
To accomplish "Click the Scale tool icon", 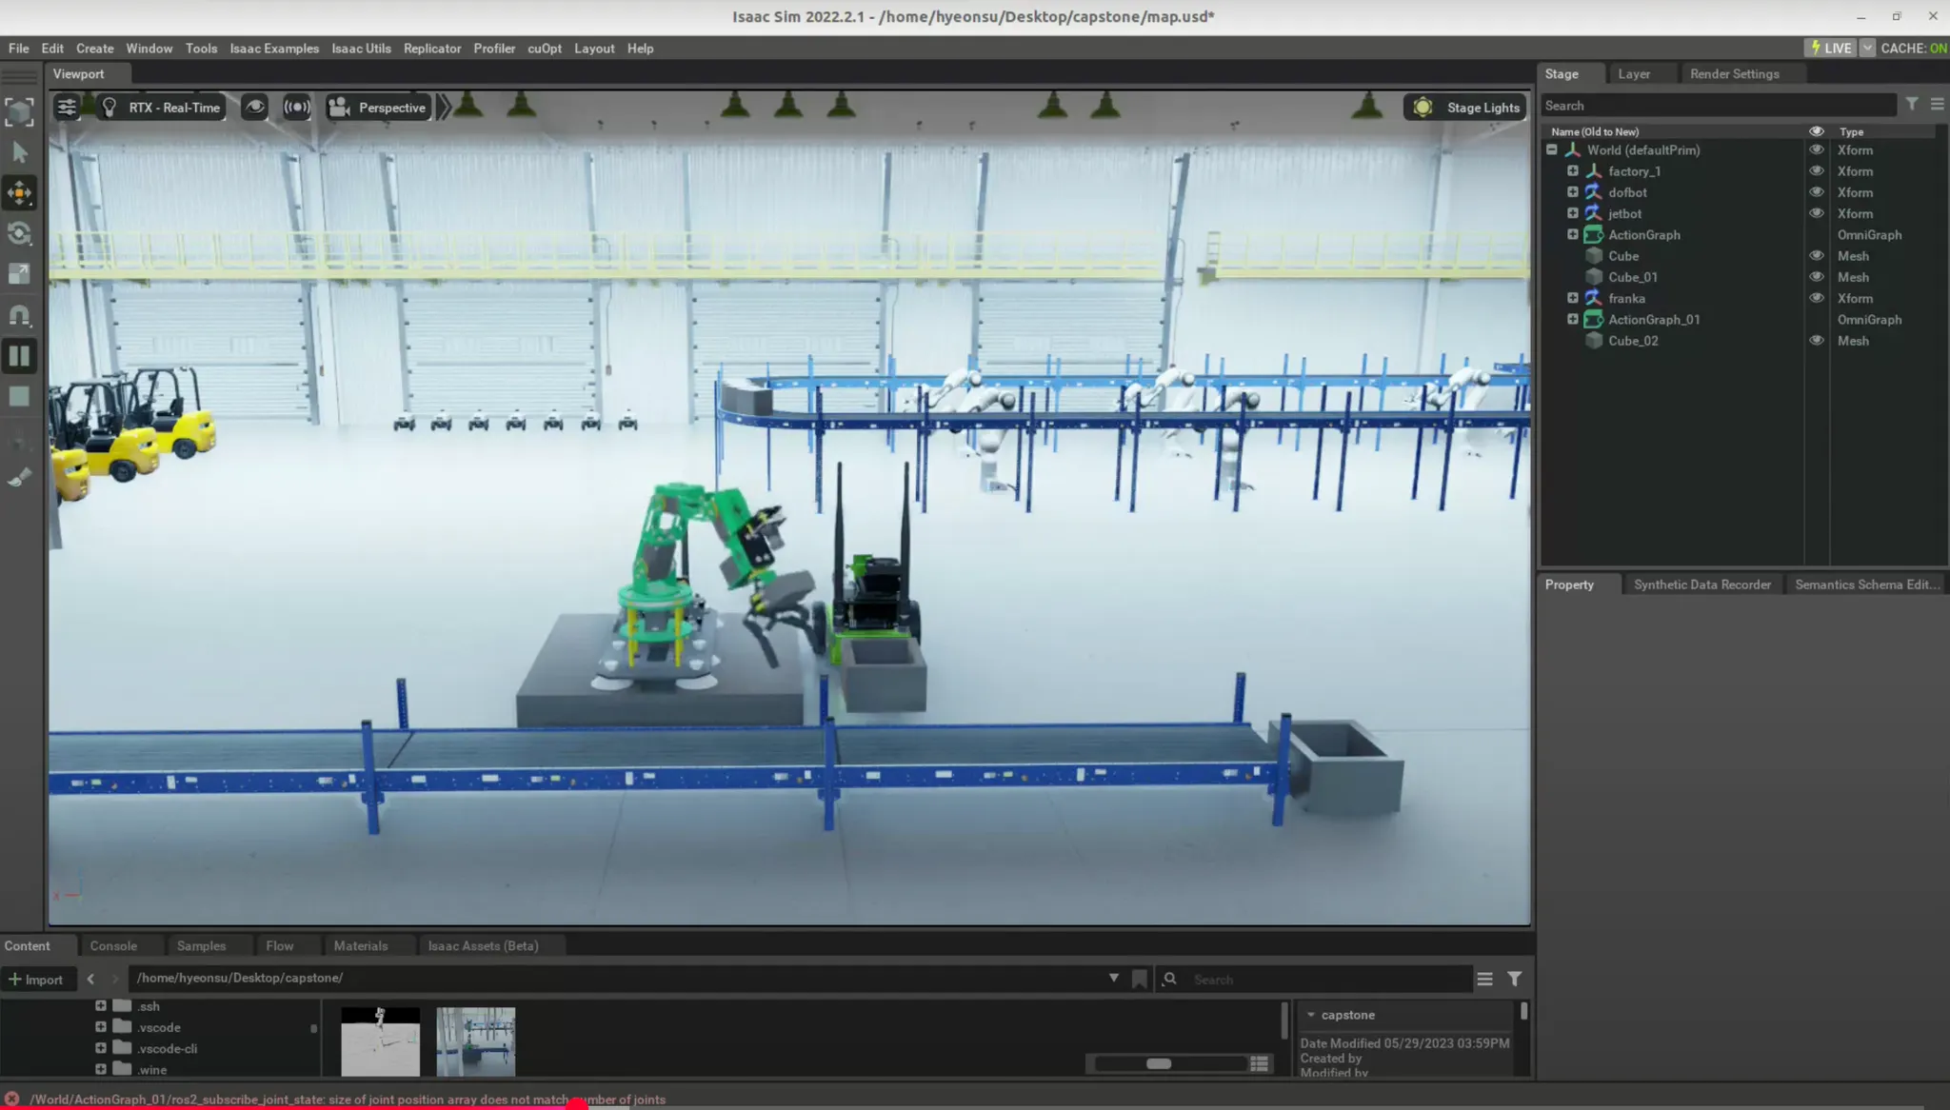I will click(19, 275).
